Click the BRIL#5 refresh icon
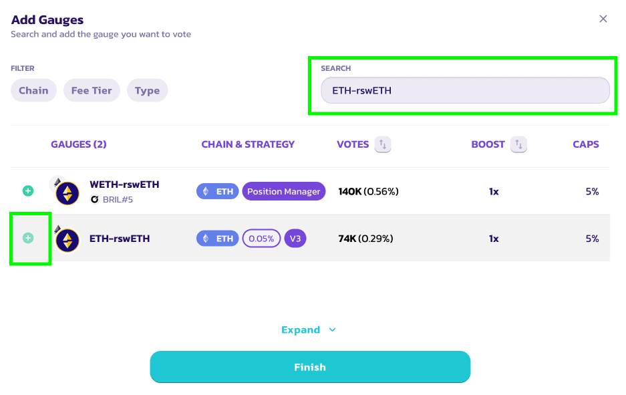Viewport: 626px width, 395px height. pos(94,199)
